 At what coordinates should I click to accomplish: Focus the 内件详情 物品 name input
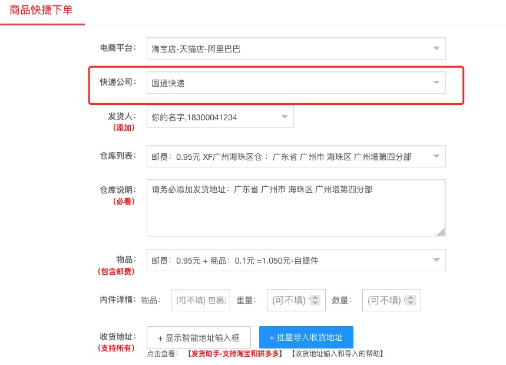[200, 300]
